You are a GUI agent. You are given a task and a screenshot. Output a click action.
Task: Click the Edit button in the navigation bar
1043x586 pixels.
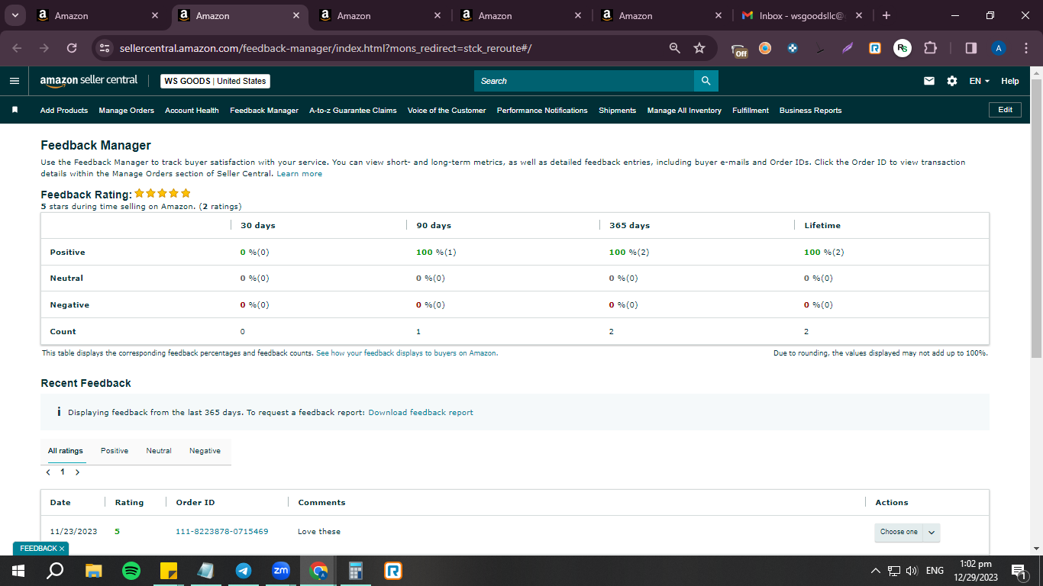pos(1005,110)
